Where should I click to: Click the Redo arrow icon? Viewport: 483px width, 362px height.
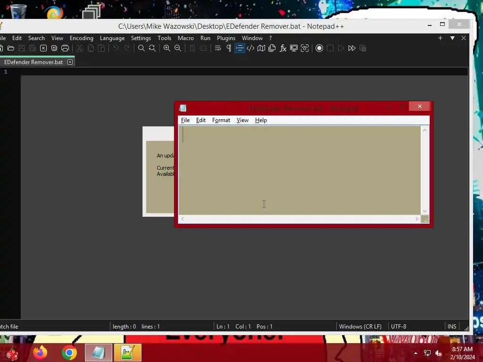coord(127,48)
